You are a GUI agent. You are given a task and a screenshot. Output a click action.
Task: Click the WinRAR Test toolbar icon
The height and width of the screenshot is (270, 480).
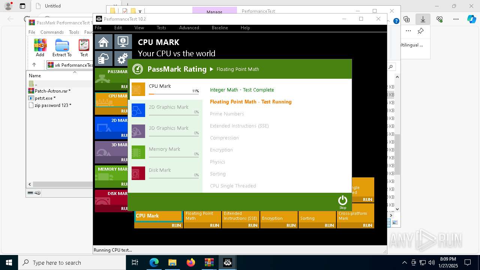click(84, 48)
